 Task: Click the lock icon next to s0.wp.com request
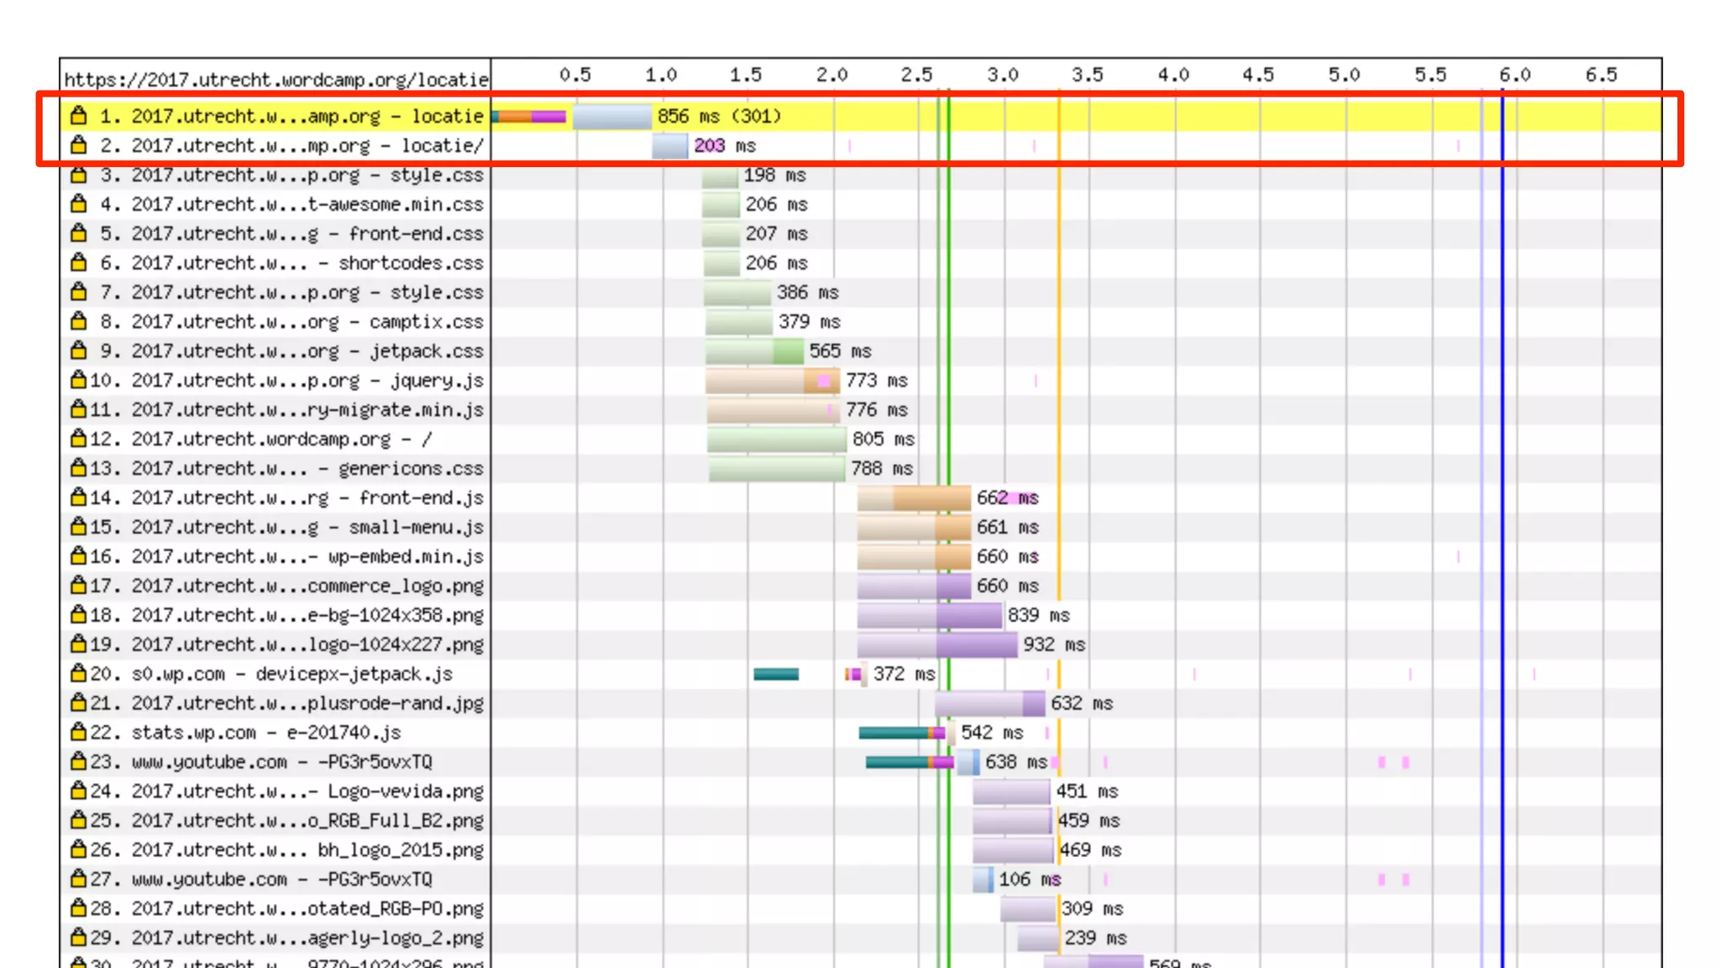pyautogui.click(x=79, y=674)
